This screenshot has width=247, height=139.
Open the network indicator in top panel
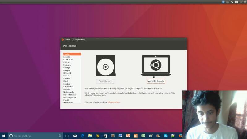[232, 2]
